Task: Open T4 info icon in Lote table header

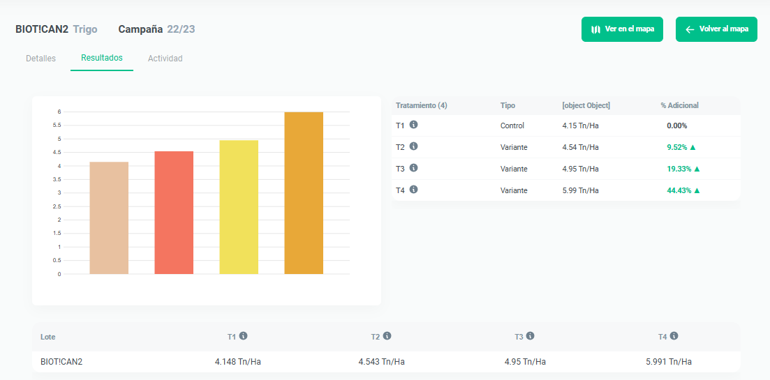Action: click(x=674, y=336)
